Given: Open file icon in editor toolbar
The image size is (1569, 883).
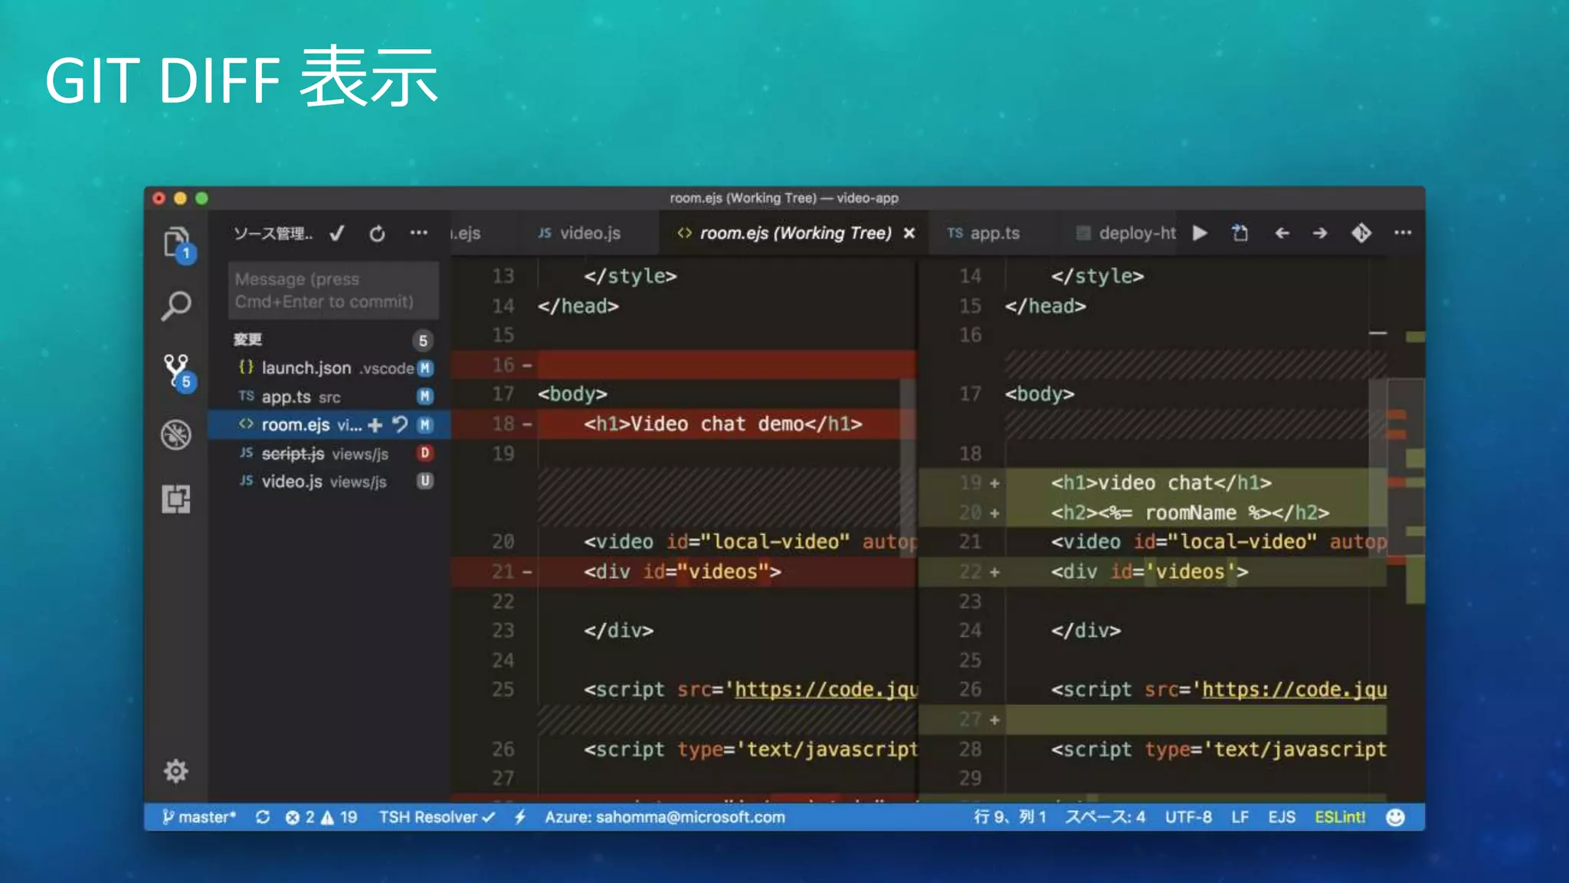Looking at the screenshot, I should pyautogui.click(x=1240, y=232).
